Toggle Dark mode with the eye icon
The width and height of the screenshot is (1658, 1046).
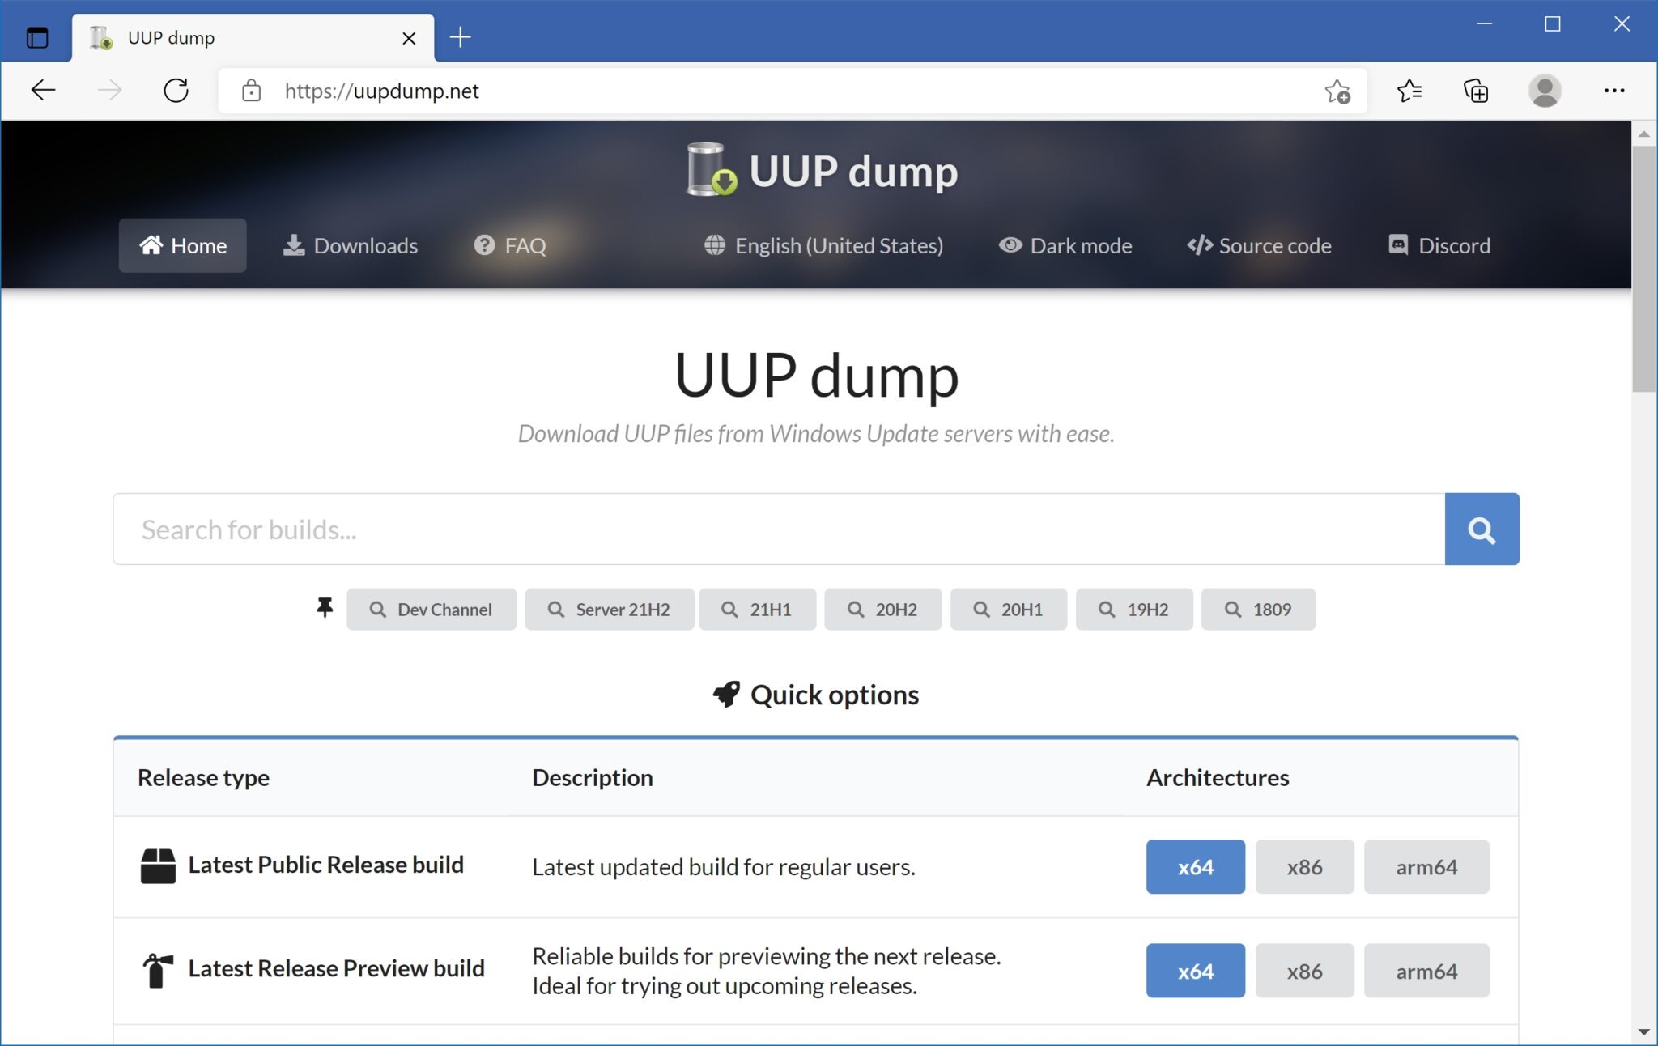point(1009,245)
